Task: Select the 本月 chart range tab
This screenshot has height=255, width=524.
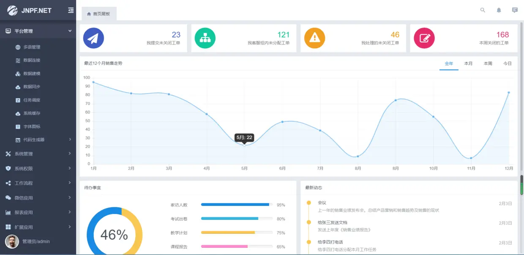Action: pos(468,63)
